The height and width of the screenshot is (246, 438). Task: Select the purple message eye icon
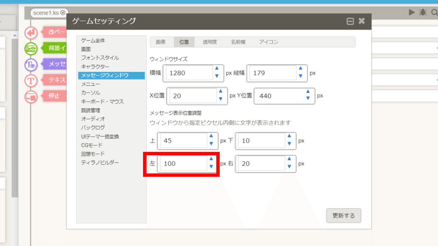click(x=31, y=65)
